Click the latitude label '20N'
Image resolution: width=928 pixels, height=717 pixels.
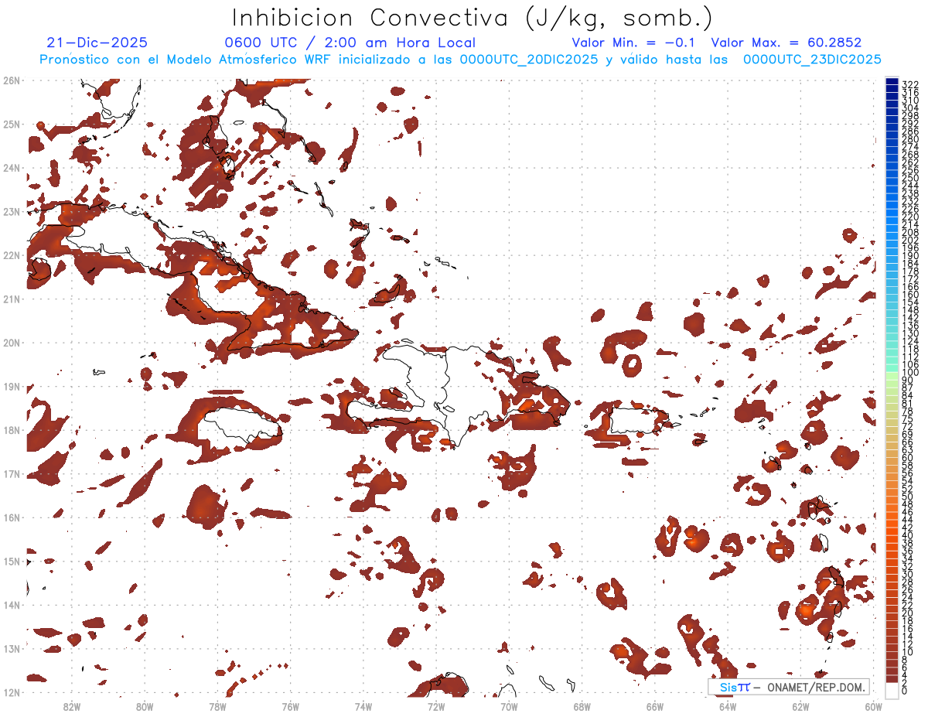12,342
